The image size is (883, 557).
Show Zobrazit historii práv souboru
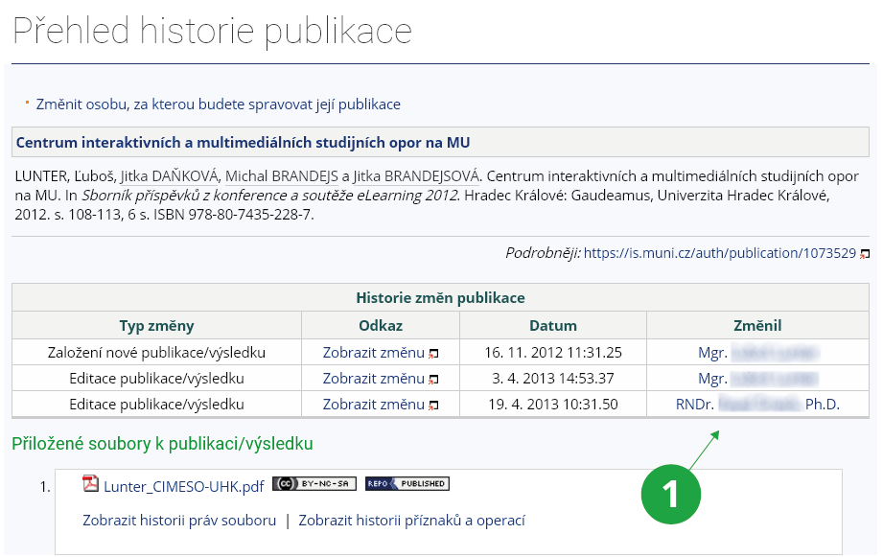[x=179, y=521]
